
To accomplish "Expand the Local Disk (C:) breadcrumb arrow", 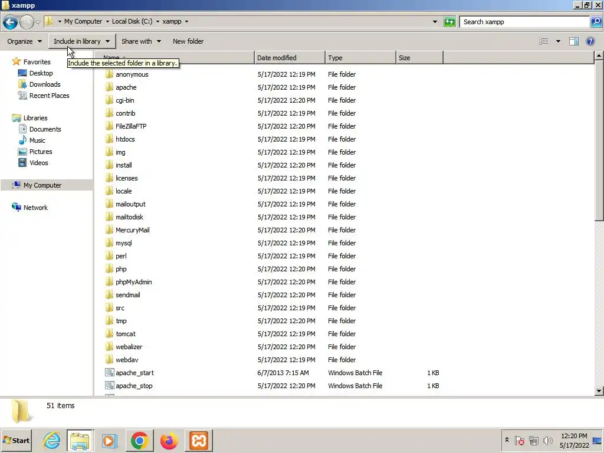I will [157, 22].
